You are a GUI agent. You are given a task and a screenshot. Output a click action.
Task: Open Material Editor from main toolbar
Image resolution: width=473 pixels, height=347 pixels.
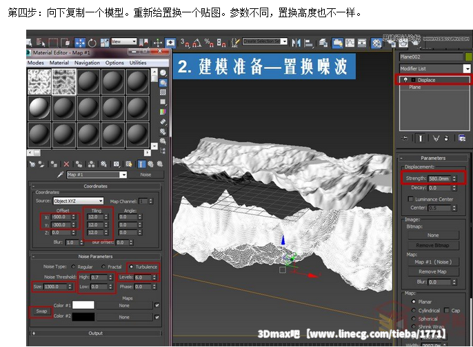point(376,43)
